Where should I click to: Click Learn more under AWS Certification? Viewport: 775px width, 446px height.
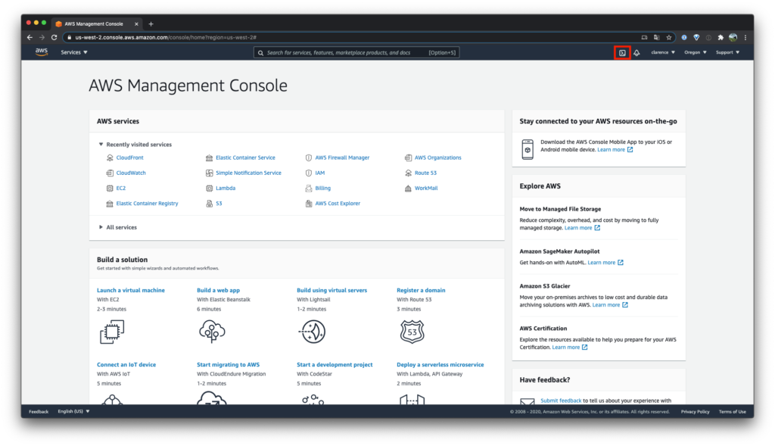coord(566,347)
